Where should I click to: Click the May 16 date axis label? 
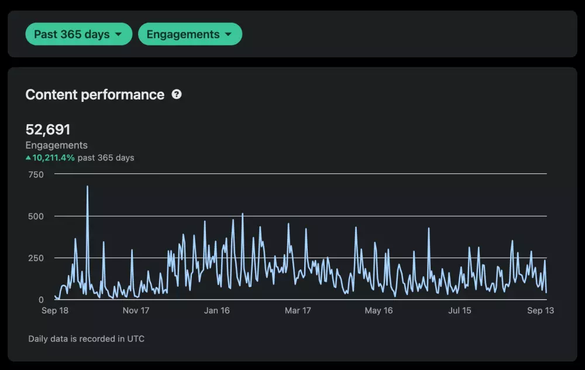(378, 310)
